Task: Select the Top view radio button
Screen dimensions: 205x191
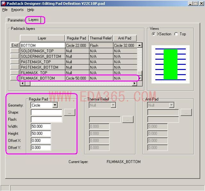Action: pos(176,34)
